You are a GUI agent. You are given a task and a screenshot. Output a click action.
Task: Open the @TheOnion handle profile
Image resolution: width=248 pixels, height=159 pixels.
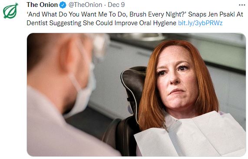[85, 5]
